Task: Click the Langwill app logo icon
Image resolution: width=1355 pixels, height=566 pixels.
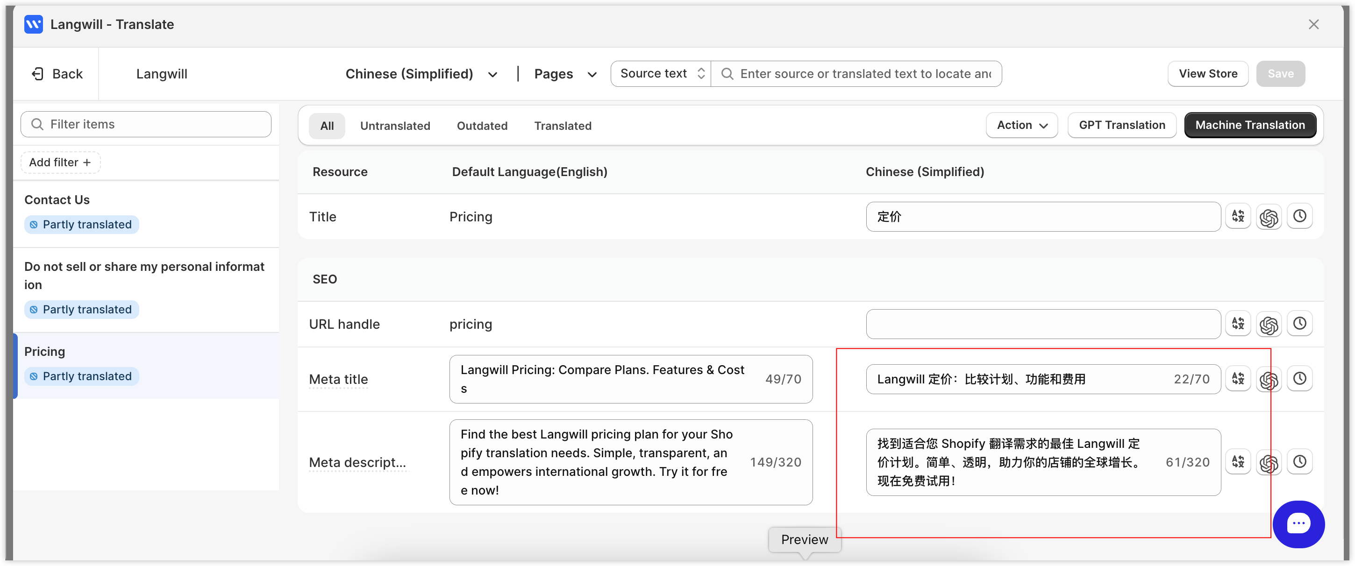Action: click(34, 24)
